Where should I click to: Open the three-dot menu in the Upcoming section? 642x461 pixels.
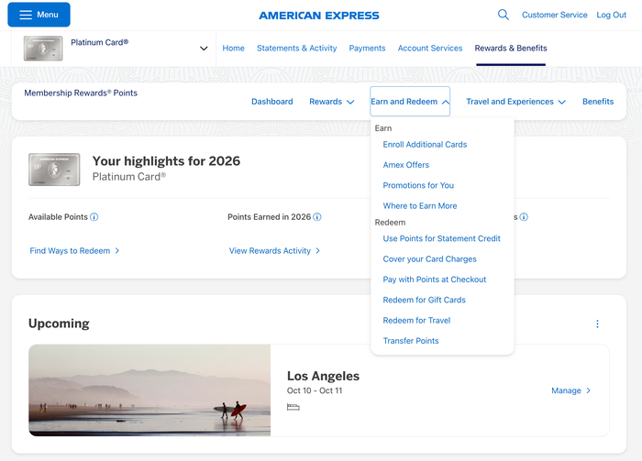coord(597,324)
